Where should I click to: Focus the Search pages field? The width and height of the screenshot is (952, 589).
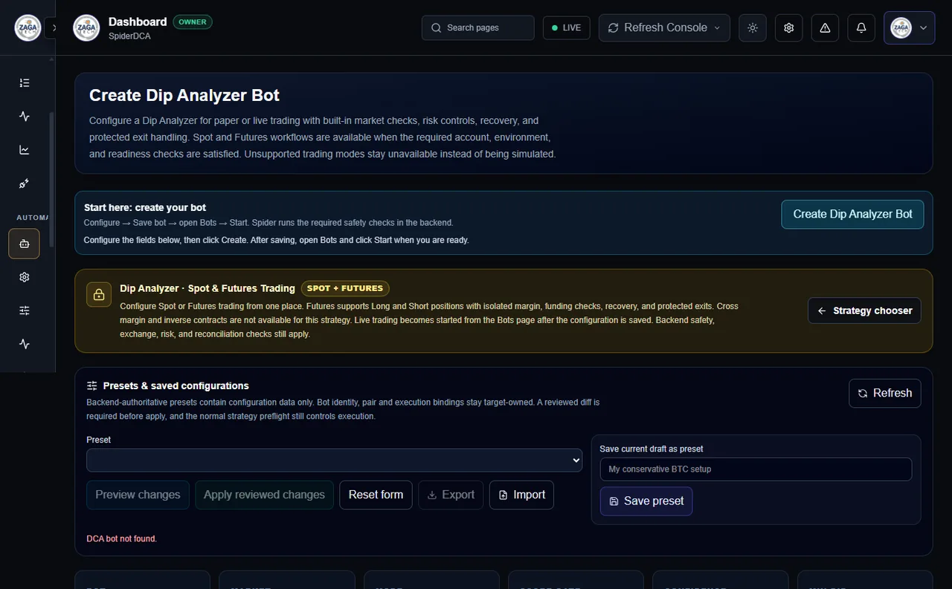tap(478, 28)
